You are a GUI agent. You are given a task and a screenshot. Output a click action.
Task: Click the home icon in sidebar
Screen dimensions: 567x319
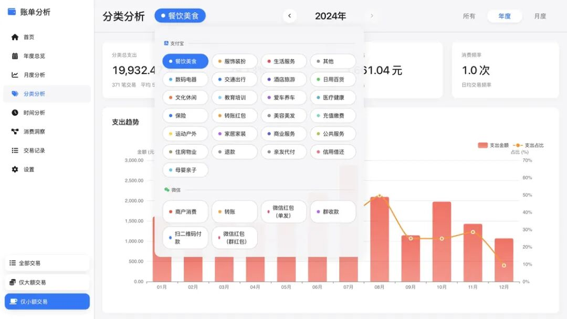coord(15,37)
